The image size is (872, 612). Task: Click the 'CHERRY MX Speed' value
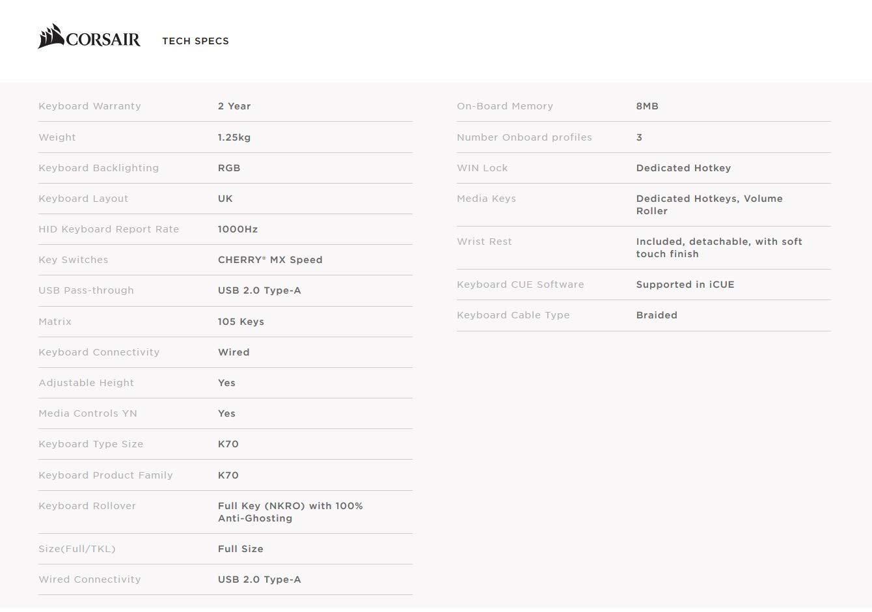270,260
